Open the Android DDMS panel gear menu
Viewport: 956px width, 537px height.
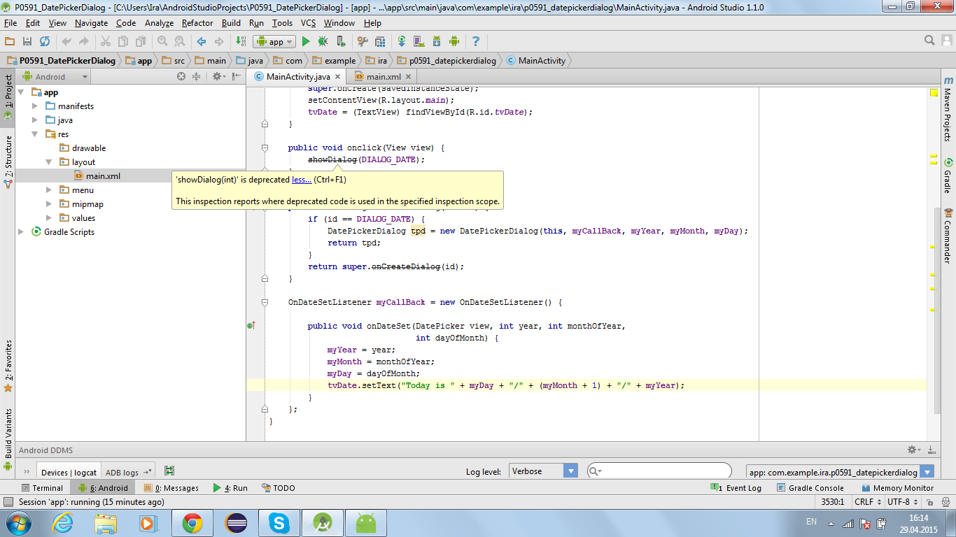913,450
